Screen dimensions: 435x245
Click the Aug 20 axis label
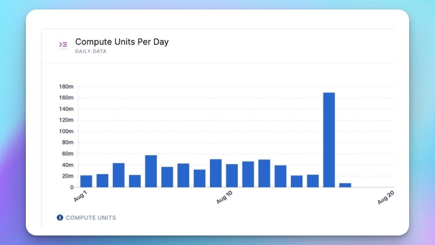click(x=385, y=197)
